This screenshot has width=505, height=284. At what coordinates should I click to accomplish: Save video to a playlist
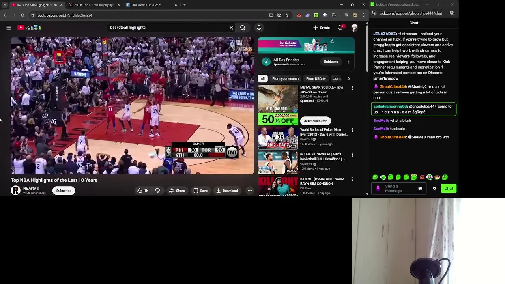[x=200, y=191]
